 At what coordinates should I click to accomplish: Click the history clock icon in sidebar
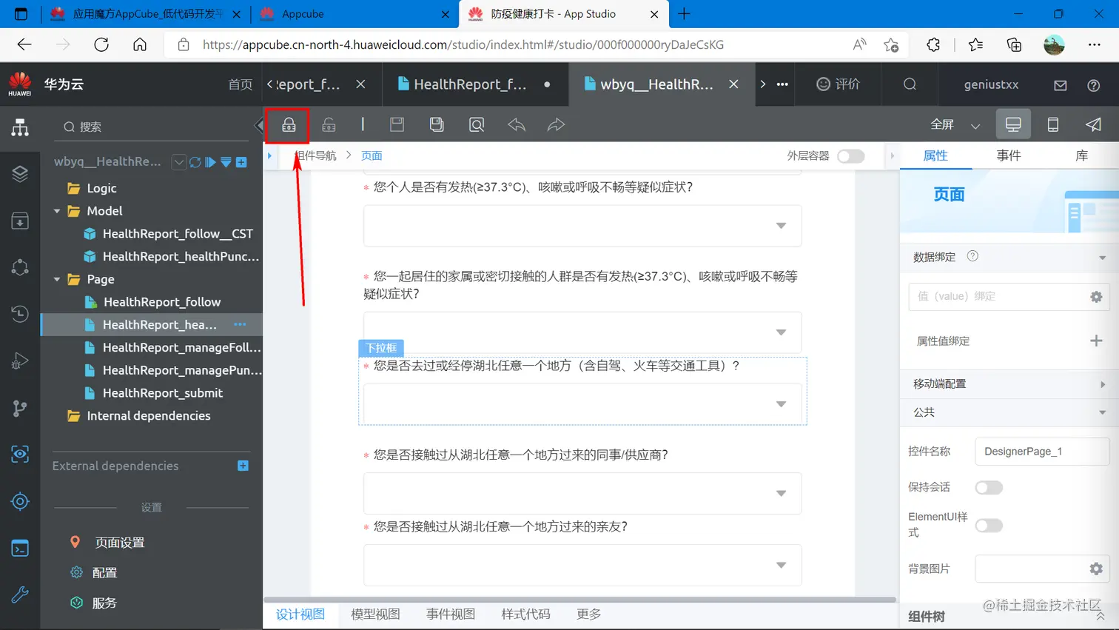pos(20,314)
